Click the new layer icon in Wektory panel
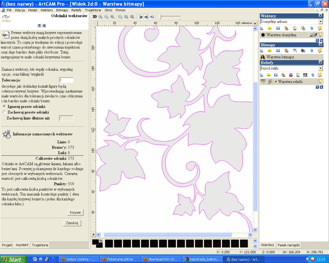 pyautogui.click(x=262, y=28)
